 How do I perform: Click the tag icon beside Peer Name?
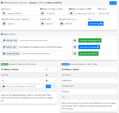[x=4, y=13]
